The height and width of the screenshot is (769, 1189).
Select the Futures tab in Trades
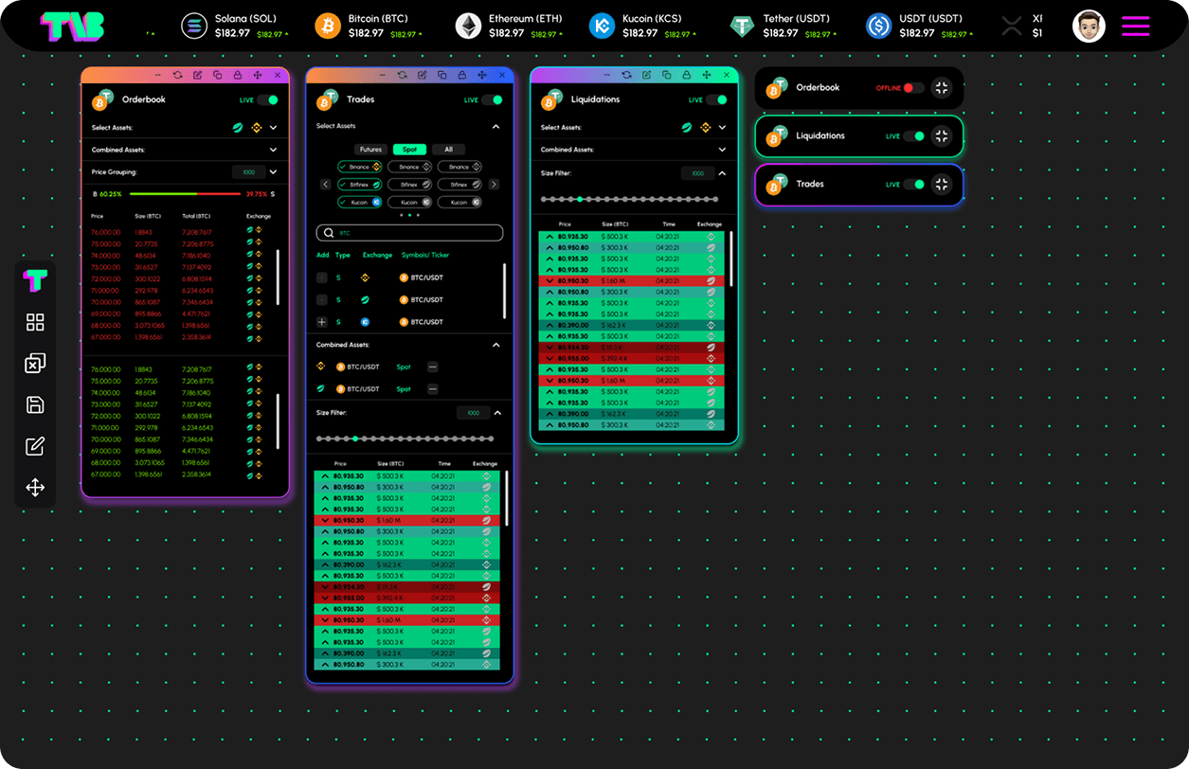pyautogui.click(x=371, y=150)
